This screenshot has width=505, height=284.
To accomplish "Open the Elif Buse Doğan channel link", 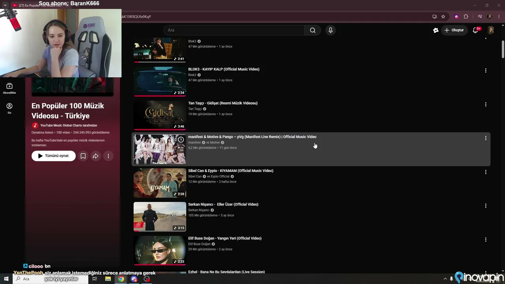I will coord(199,244).
